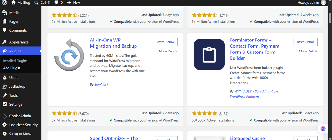
Task: Select the Plugins menu item
Action: pos(21,51)
